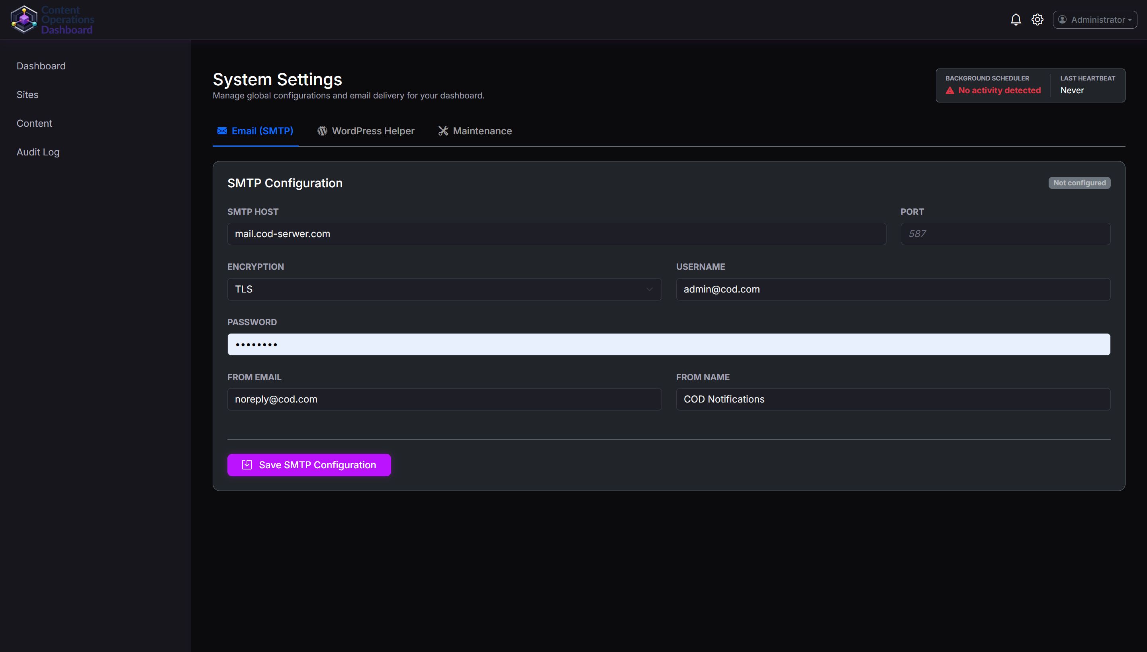Click the red warning triangle icon
This screenshot has width=1147, height=652.
coord(950,90)
